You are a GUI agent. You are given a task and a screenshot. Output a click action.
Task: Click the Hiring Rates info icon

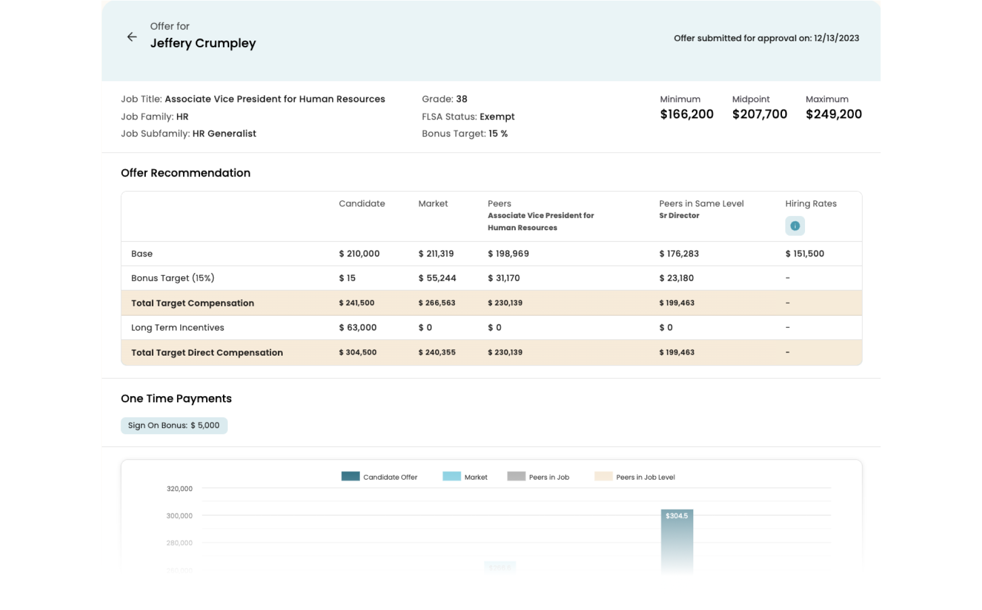pyautogui.click(x=795, y=226)
